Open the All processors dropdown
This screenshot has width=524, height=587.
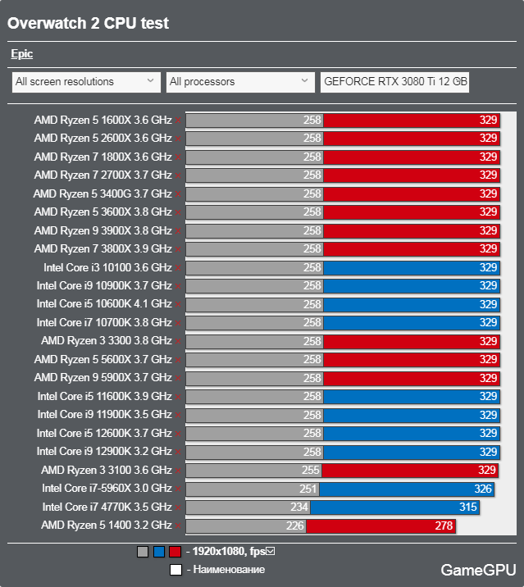click(240, 82)
